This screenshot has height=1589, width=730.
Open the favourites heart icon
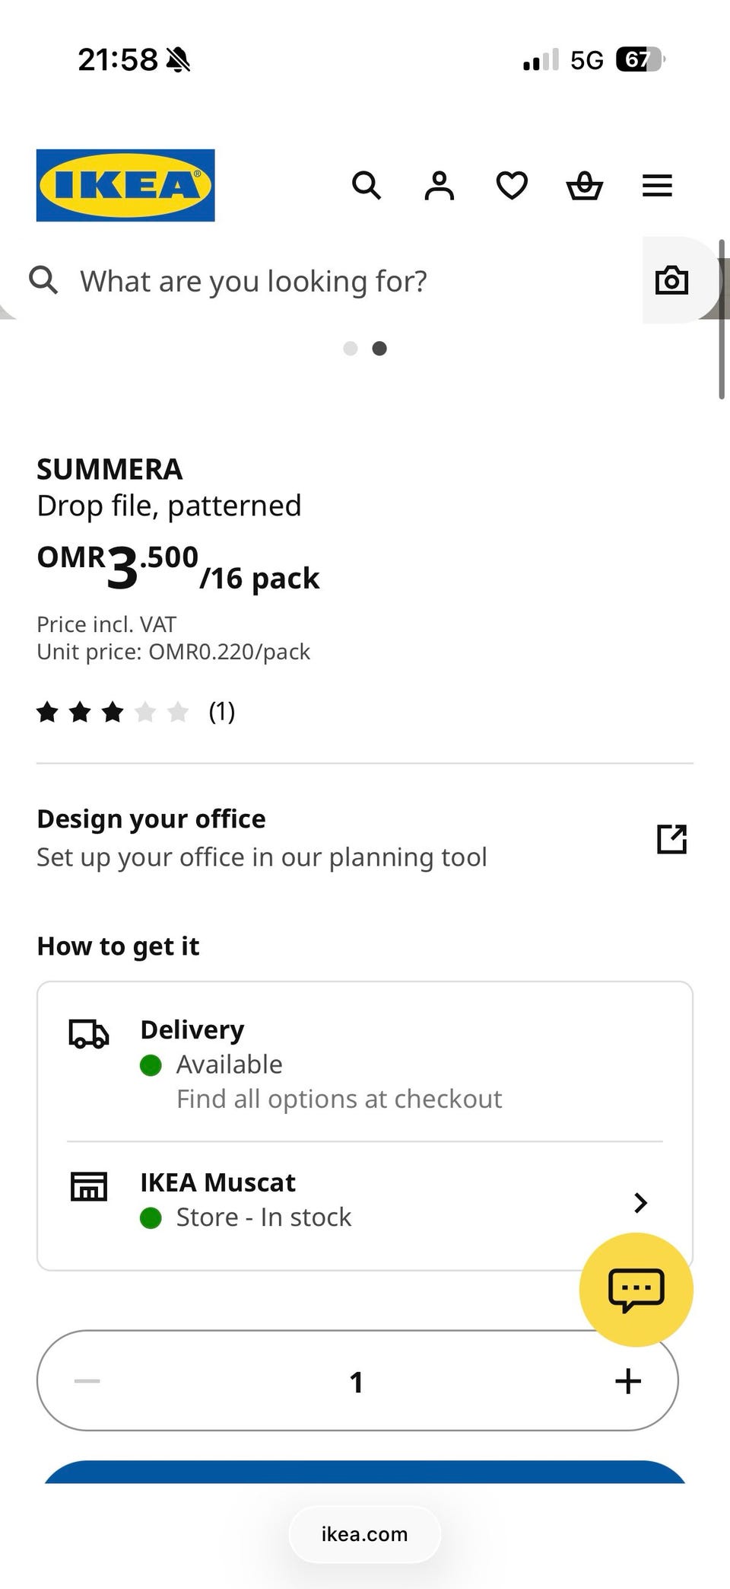tap(512, 185)
